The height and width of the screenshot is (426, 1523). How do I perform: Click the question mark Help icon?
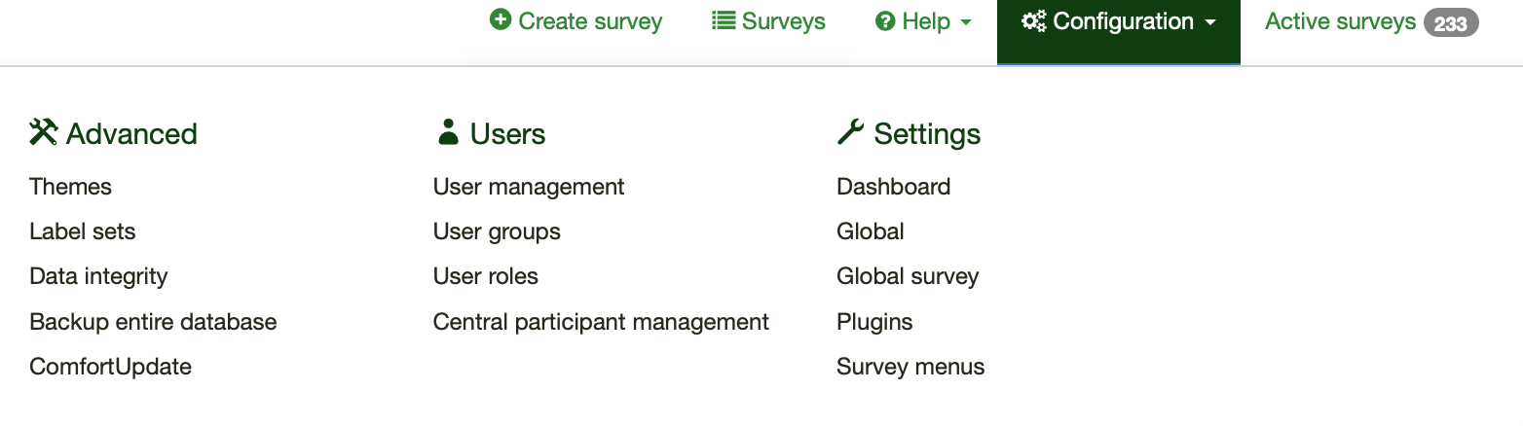[x=885, y=21]
